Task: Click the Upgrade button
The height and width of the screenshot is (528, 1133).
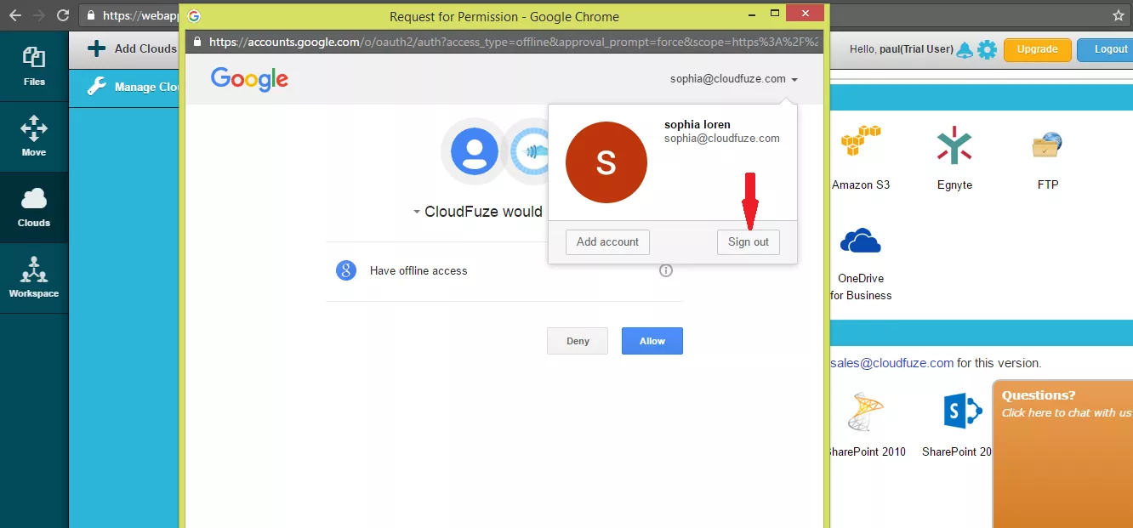Action: point(1038,49)
